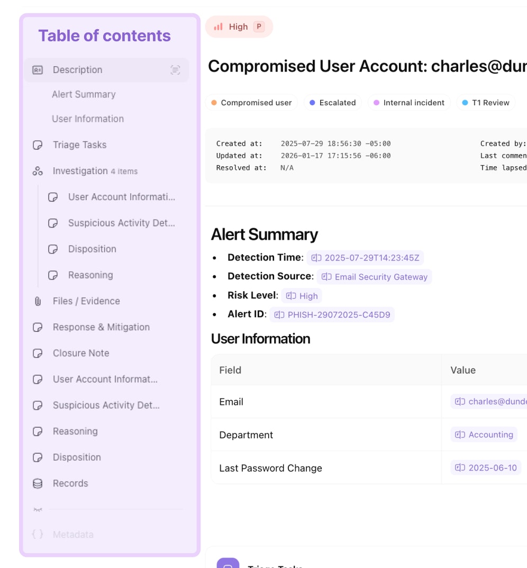The height and width of the screenshot is (568, 527).
Task: Click the outline icon beside Description
Action: (175, 70)
